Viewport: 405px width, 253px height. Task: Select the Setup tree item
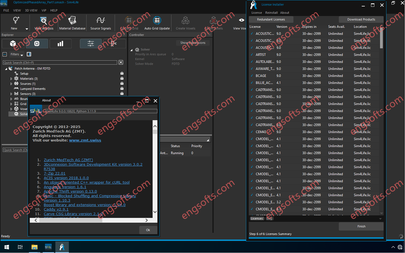(x=24, y=74)
